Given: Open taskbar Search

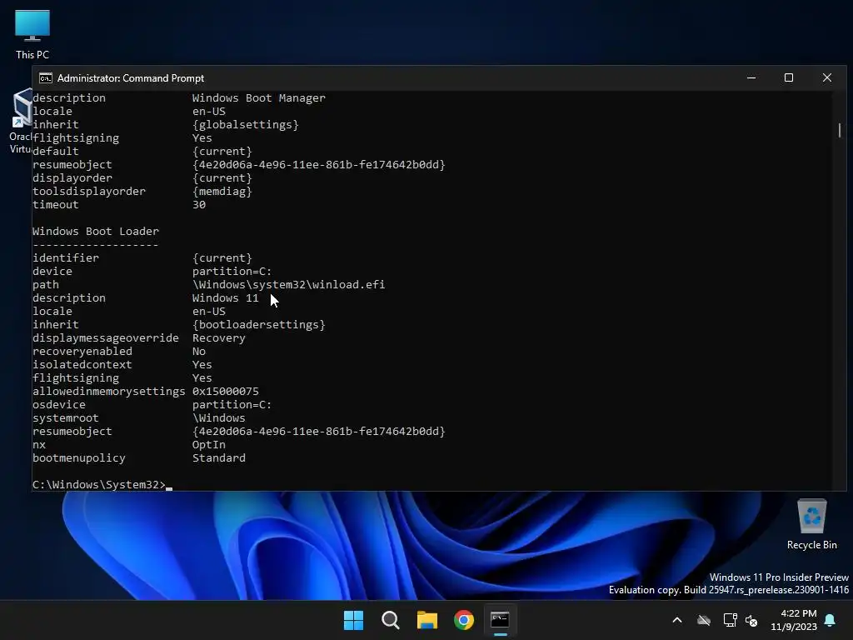Looking at the screenshot, I should click(391, 620).
